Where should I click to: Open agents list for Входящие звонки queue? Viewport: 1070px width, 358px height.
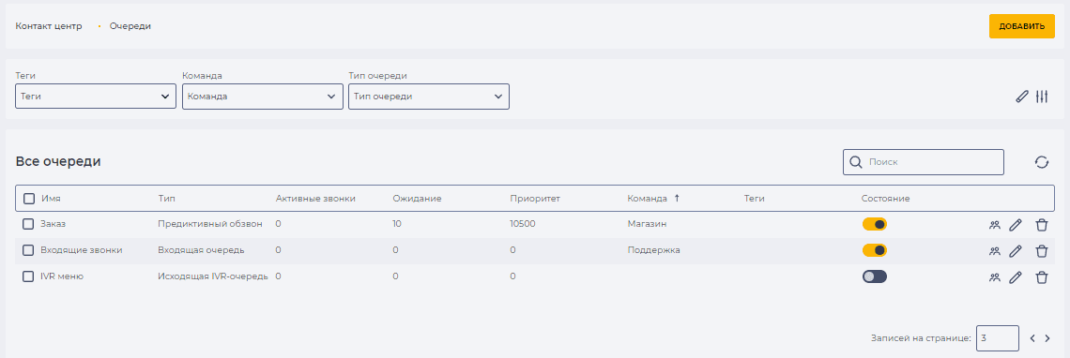(994, 251)
